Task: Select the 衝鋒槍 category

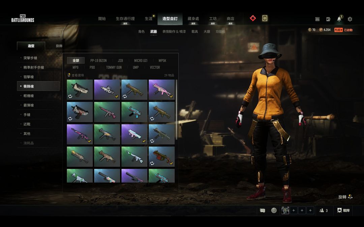Action: (x=38, y=86)
